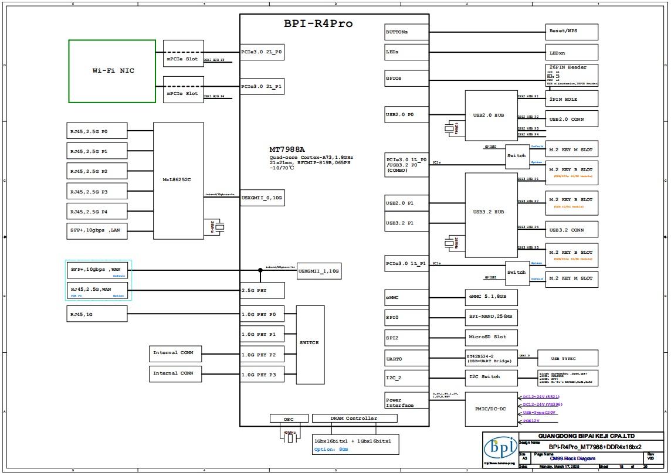Click the banana-pi.org URL in title block
This screenshot has width=671, height=476.
(x=500, y=464)
